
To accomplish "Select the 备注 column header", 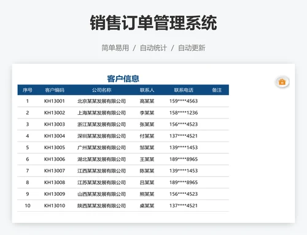I will 217,90.
